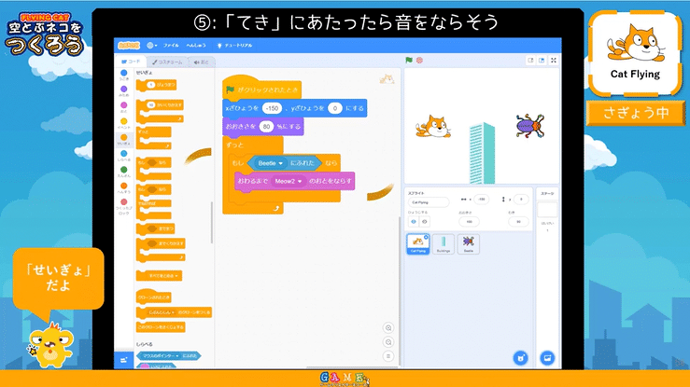Open the マウスのポインター dropdown in the sensing block
The image size is (690, 387).
pyautogui.click(x=161, y=356)
